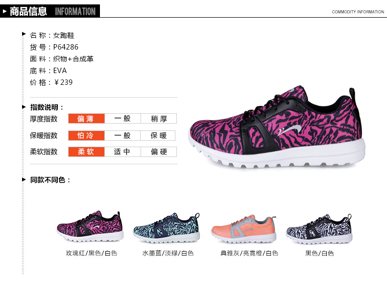387x282 pixels.
Task: Pick the 柔软 softness option
Action: (x=86, y=152)
